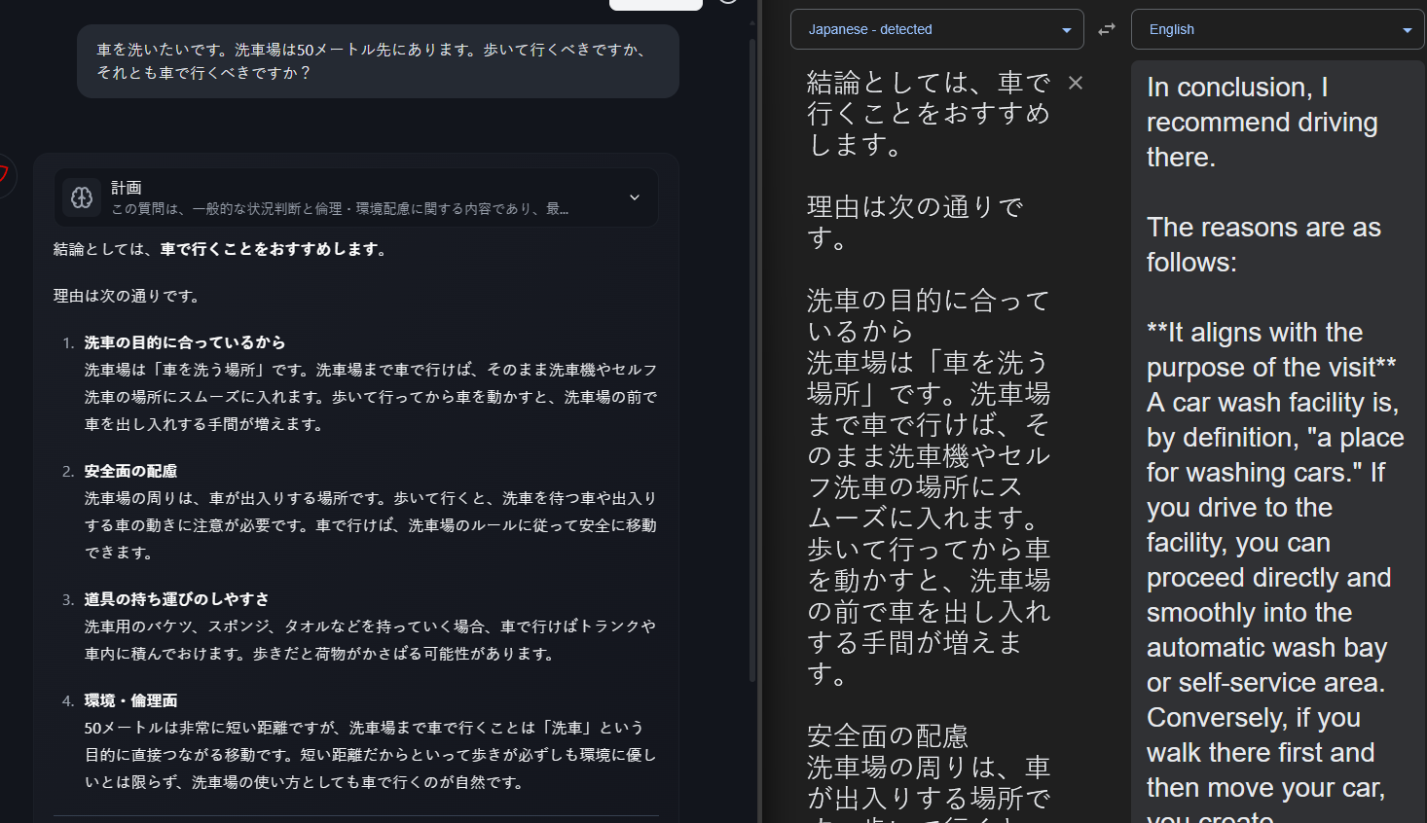Open the English target language dropdown
Viewport: 1427px width, 823px height.
(x=1278, y=29)
